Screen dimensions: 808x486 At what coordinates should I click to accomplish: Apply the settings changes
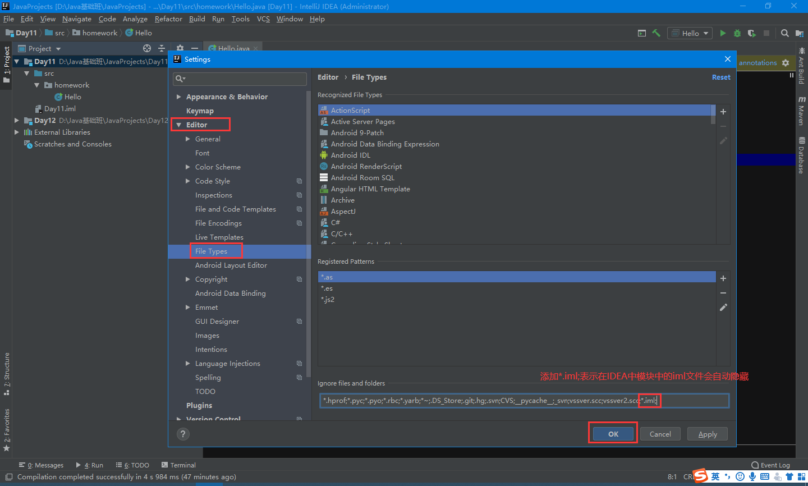point(708,434)
